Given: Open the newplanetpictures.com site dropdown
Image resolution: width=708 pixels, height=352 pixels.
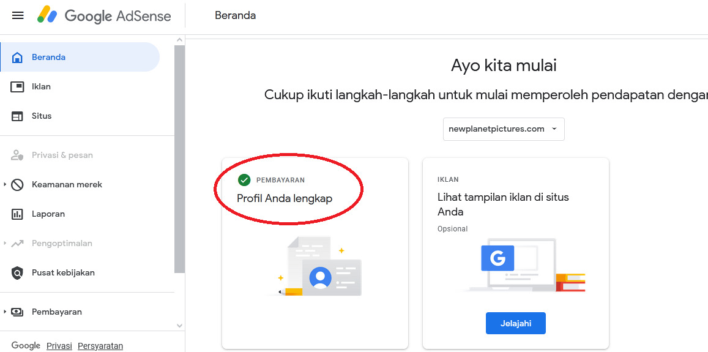Looking at the screenshot, I should coord(504,129).
